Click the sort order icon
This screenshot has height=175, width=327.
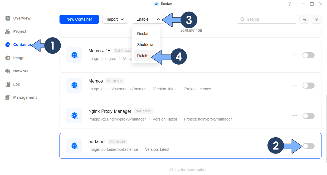point(304,19)
